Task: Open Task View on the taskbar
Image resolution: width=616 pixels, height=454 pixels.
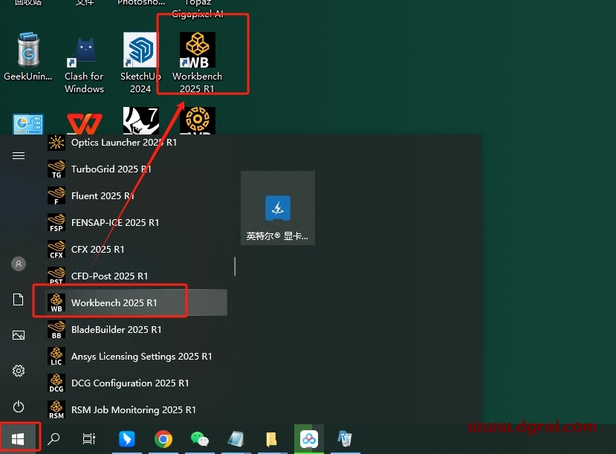Action: 88,438
